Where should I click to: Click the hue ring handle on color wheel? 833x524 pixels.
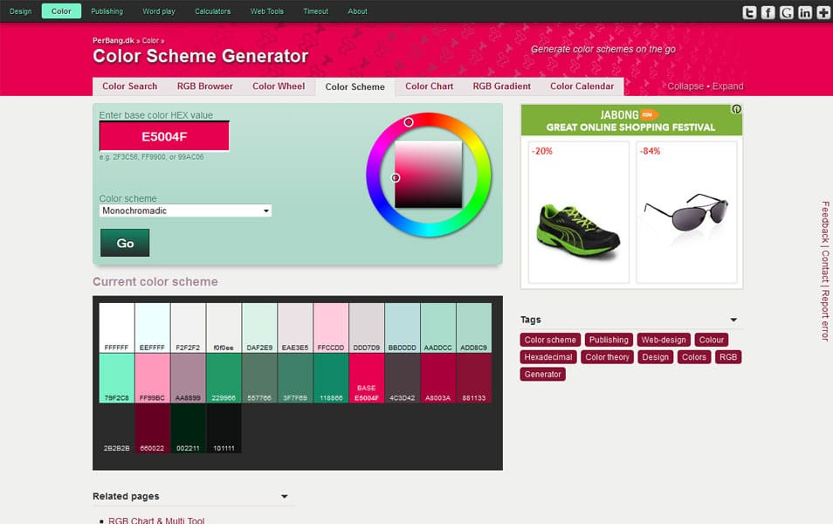(408, 122)
